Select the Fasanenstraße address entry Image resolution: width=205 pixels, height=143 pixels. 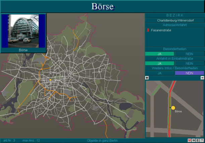coord(161,30)
